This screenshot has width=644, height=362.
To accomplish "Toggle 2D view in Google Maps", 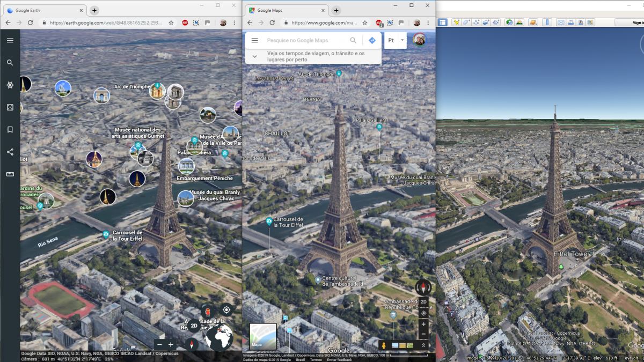I will (423, 302).
